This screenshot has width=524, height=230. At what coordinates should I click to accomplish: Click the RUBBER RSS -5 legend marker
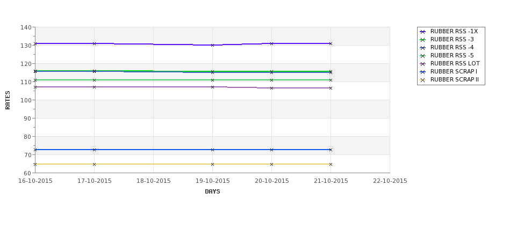(423, 56)
